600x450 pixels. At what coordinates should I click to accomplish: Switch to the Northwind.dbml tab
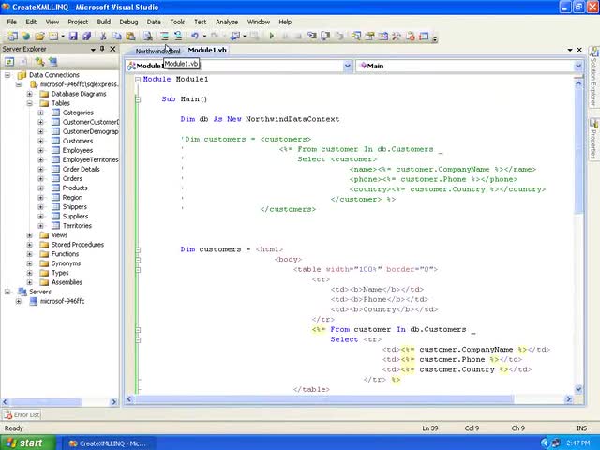(x=157, y=51)
